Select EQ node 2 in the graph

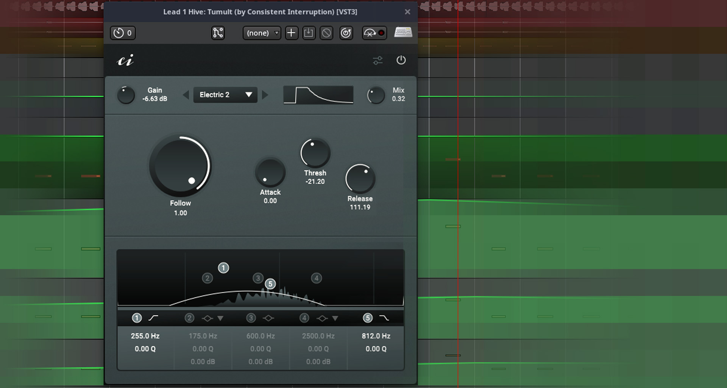(x=207, y=278)
